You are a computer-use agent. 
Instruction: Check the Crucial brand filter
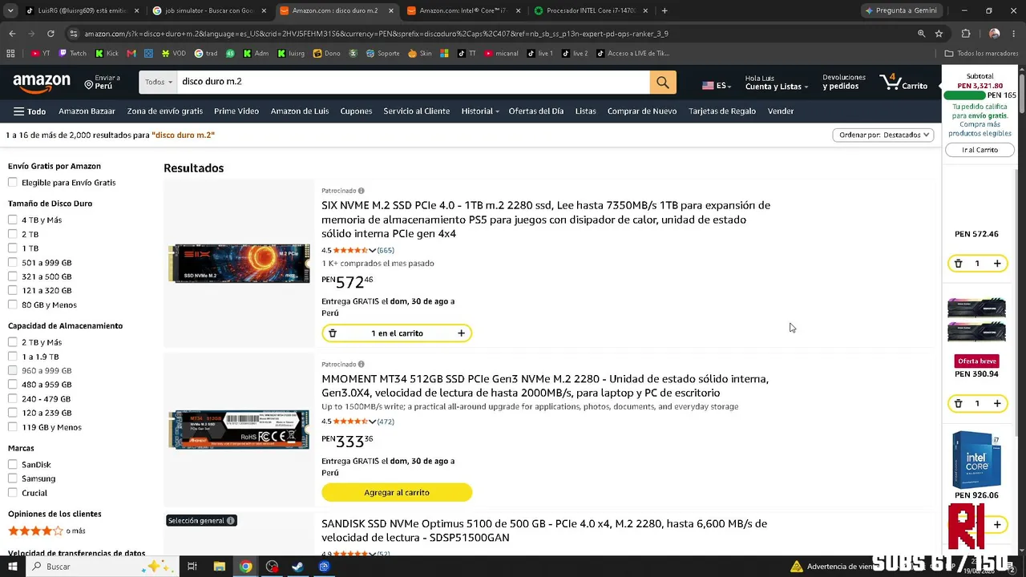point(13,493)
